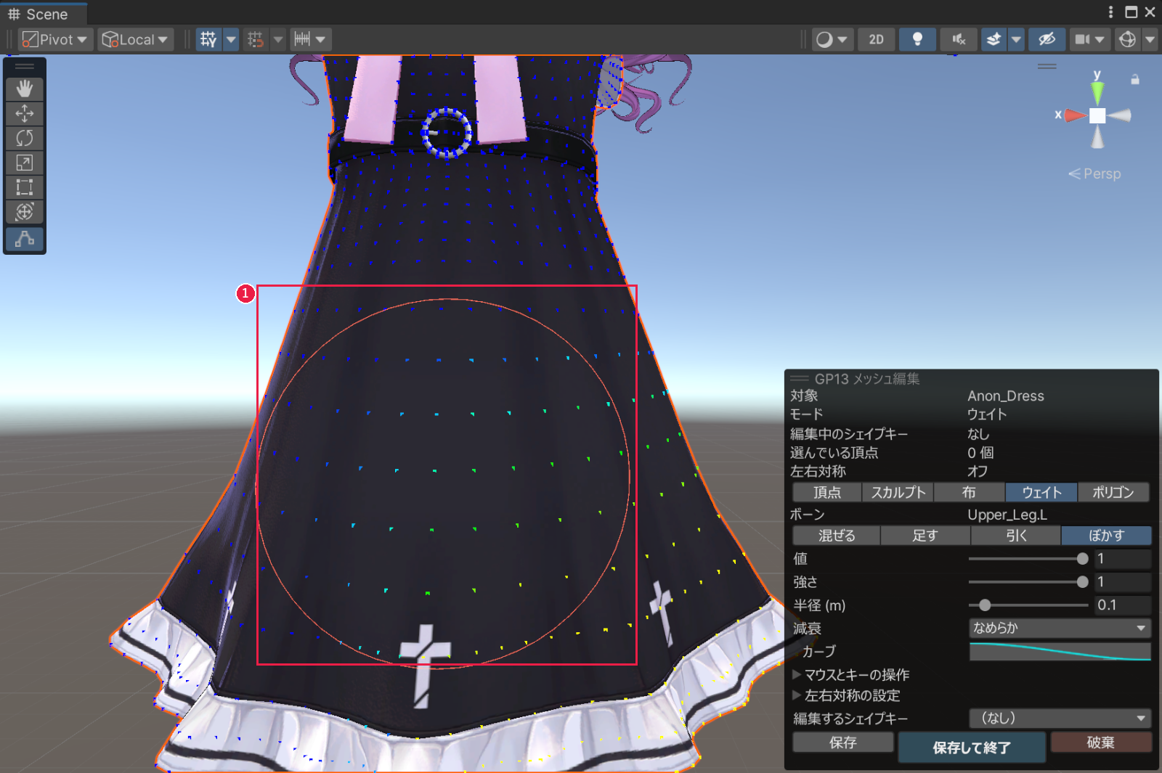Activate the custom editor tools icon
Viewport: 1162px width, 773px height.
[25, 238]
